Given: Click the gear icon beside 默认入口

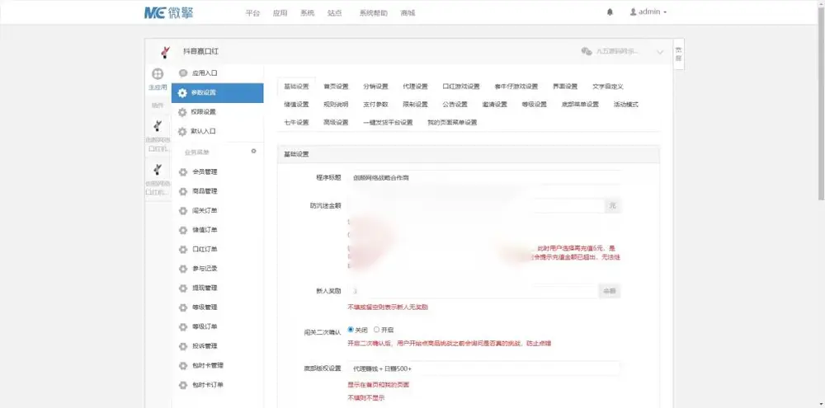Looking at the screenshot, I should pos(182,131).
